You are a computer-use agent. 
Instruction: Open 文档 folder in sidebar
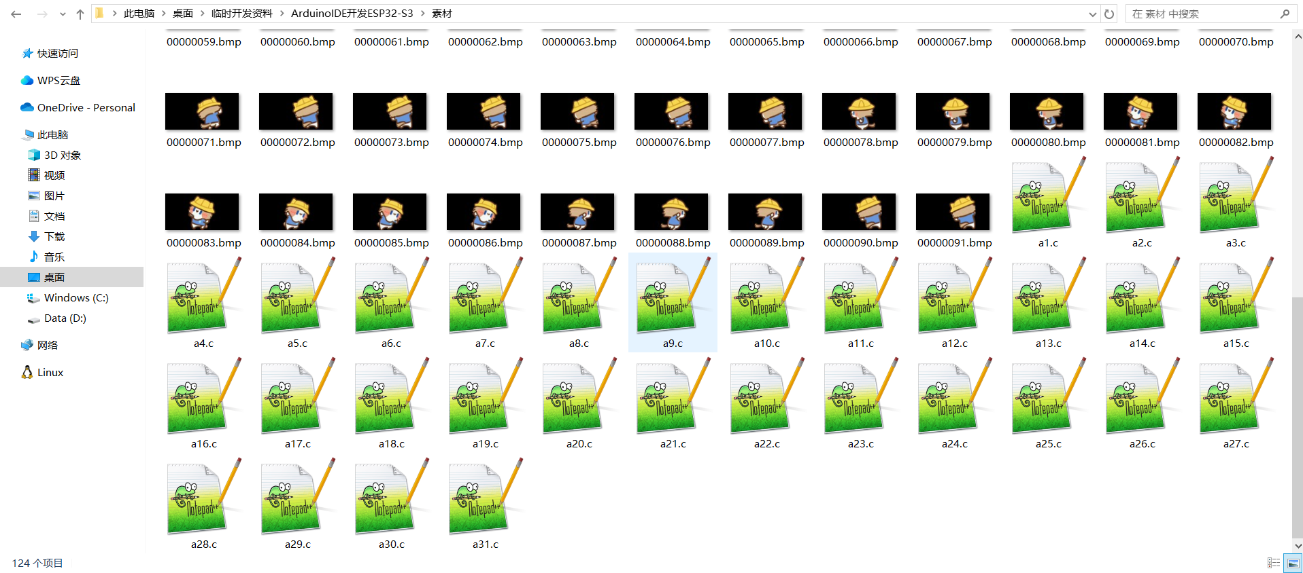54,216
